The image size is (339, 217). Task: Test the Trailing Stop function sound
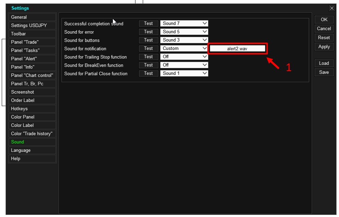pyautogui.click(x=149, y=57)
